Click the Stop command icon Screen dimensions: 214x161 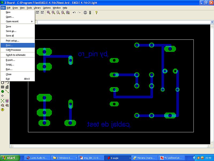click(x=85, y=13)
